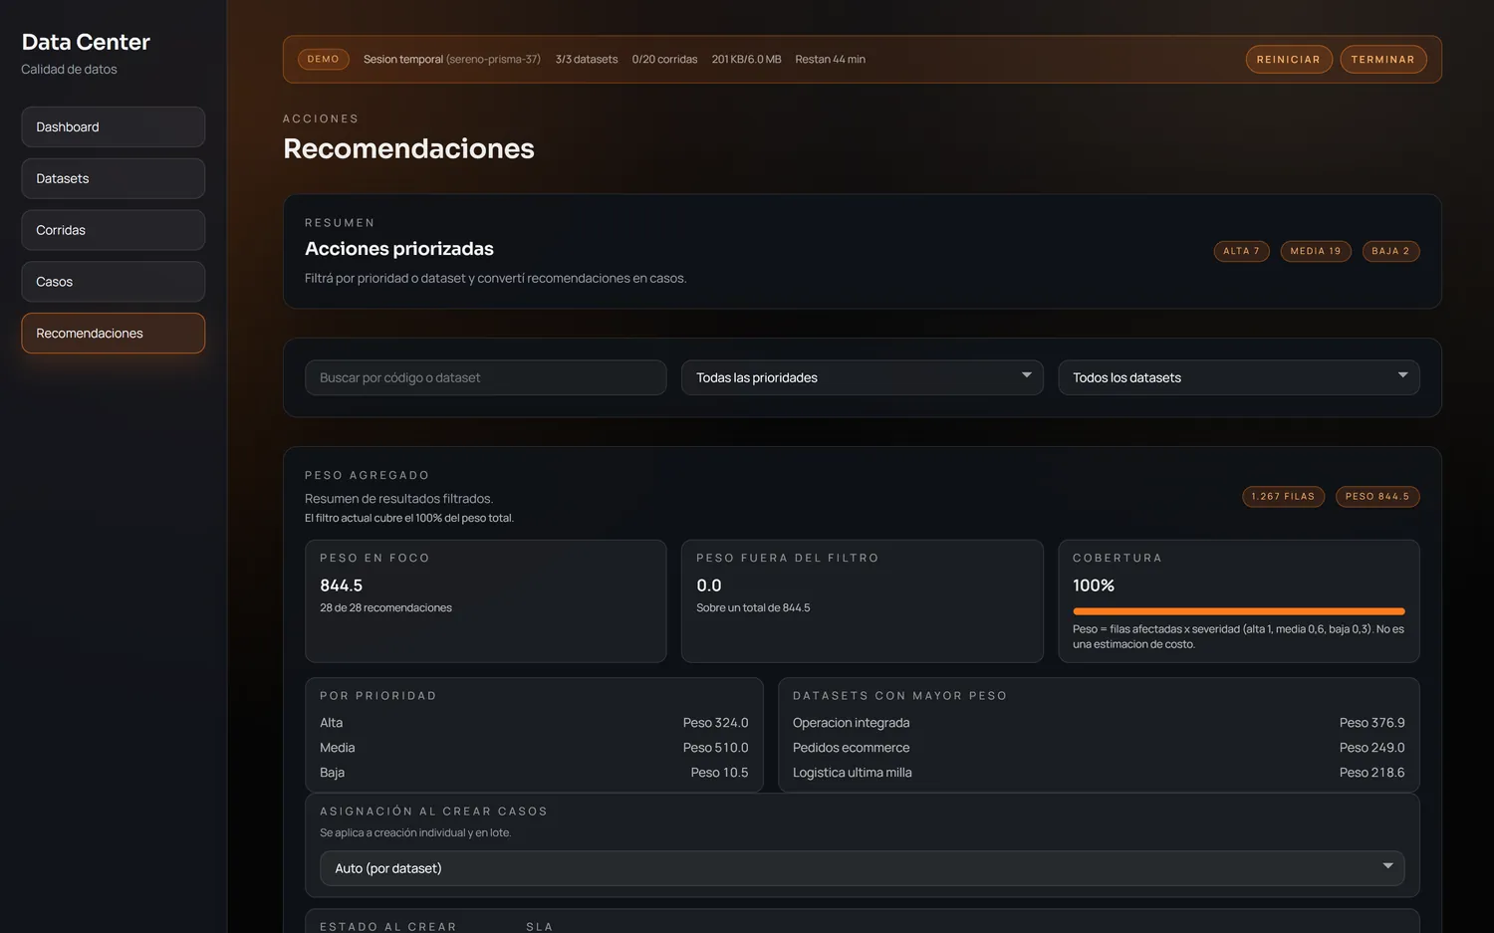Click the 201 KB/6.0 MB usage text
This screenshot has width=1494, height=933.
point(746,60)
